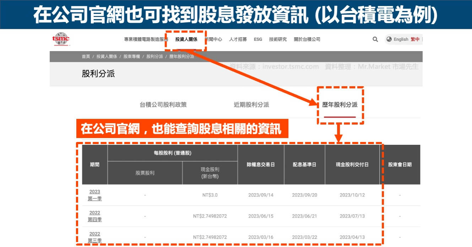Select NT$2.74982072 in 2022 第三季 row
This screenshot has width=472, height=247.
pyautogui.click(x=210, y=237)
